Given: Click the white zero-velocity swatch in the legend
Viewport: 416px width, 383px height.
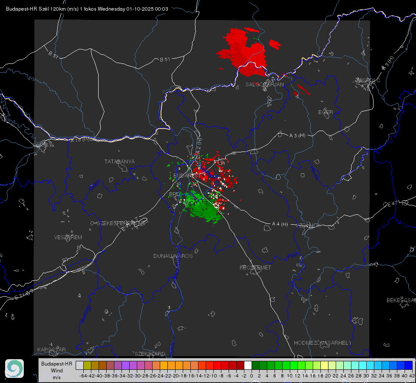Looking at the screenshot, I should pyautogui.click(x=248, y=365).
